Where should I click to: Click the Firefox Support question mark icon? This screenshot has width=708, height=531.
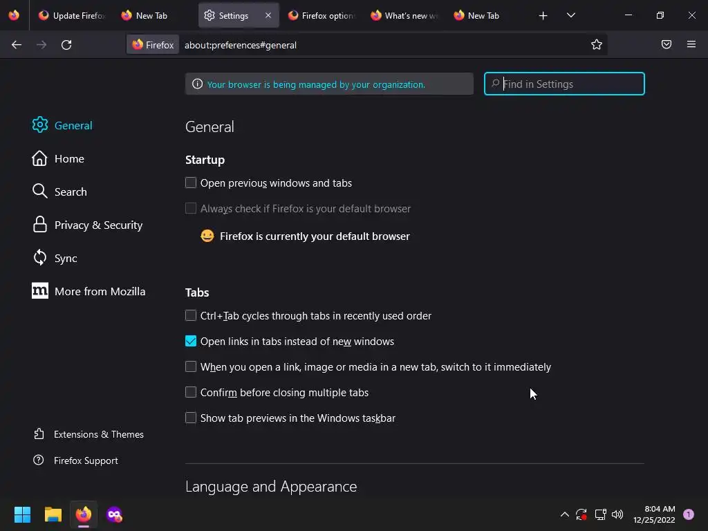pos(39,460)
